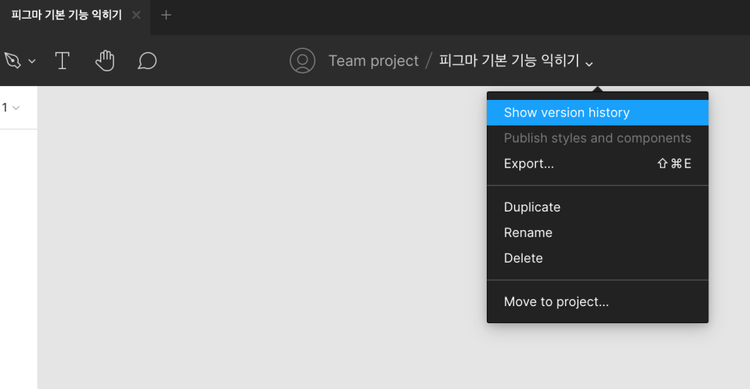Click Publish styles and components
Image resolution: width=750 pixels, height=389 pixels.
[597, 138]
